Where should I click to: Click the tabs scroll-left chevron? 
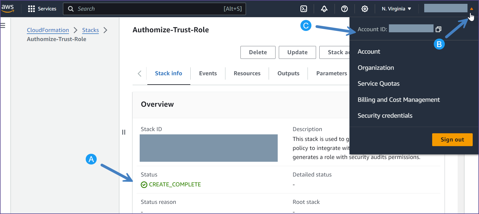pos(140,73)
